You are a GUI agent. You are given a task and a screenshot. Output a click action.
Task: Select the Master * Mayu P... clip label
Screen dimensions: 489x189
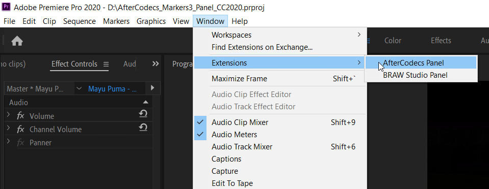point(35,89)
